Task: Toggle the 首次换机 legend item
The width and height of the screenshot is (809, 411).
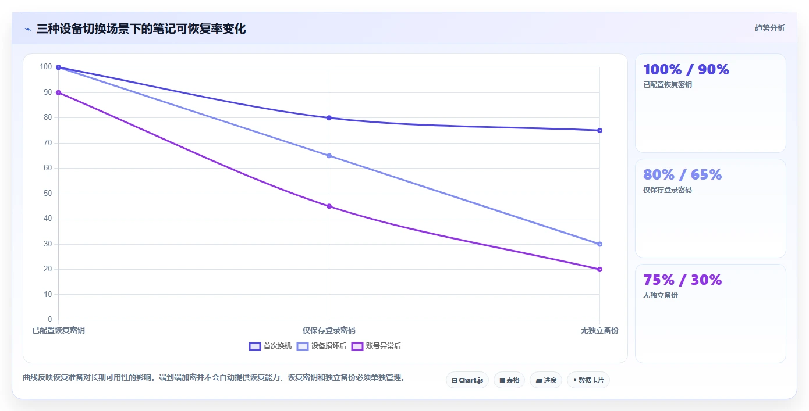Action: (270, 346)
